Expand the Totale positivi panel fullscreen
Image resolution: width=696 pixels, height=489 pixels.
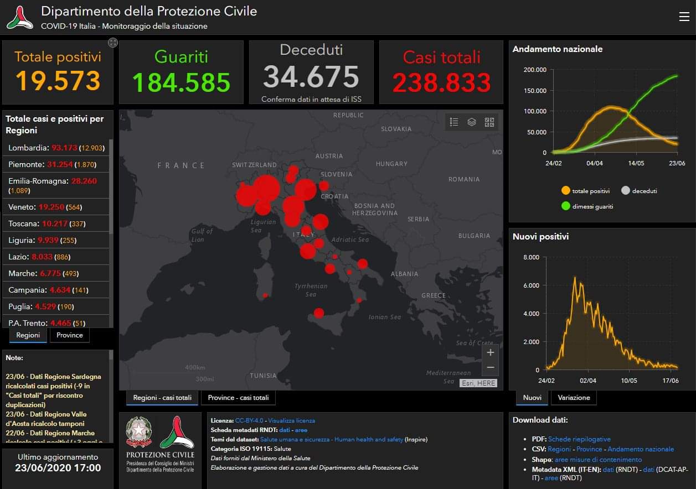(x=113, y=43)
